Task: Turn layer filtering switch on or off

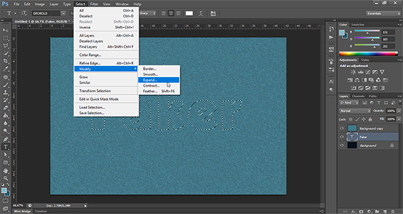Action: click(x=399, y=103)
